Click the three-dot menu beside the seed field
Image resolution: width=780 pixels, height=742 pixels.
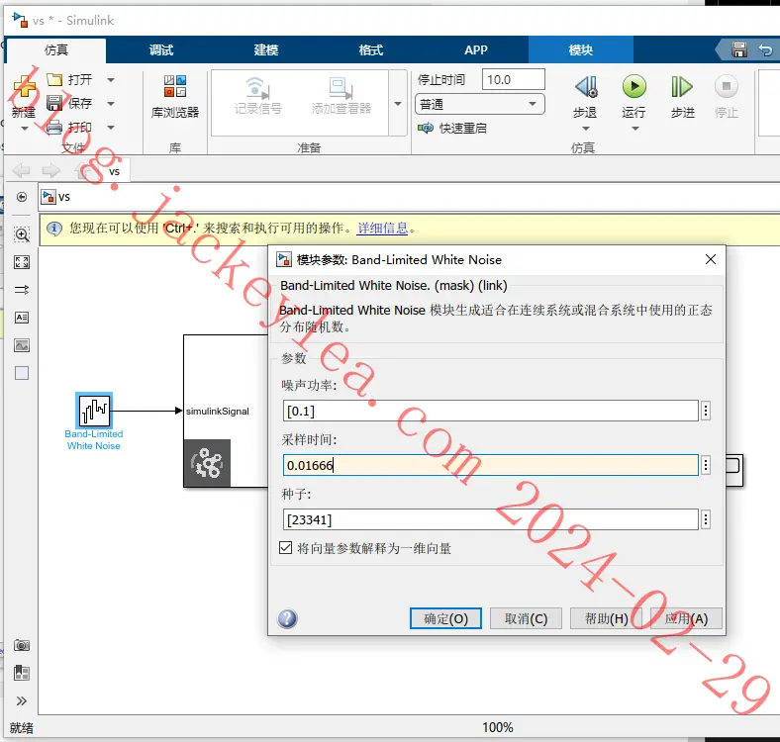point(706,519)
